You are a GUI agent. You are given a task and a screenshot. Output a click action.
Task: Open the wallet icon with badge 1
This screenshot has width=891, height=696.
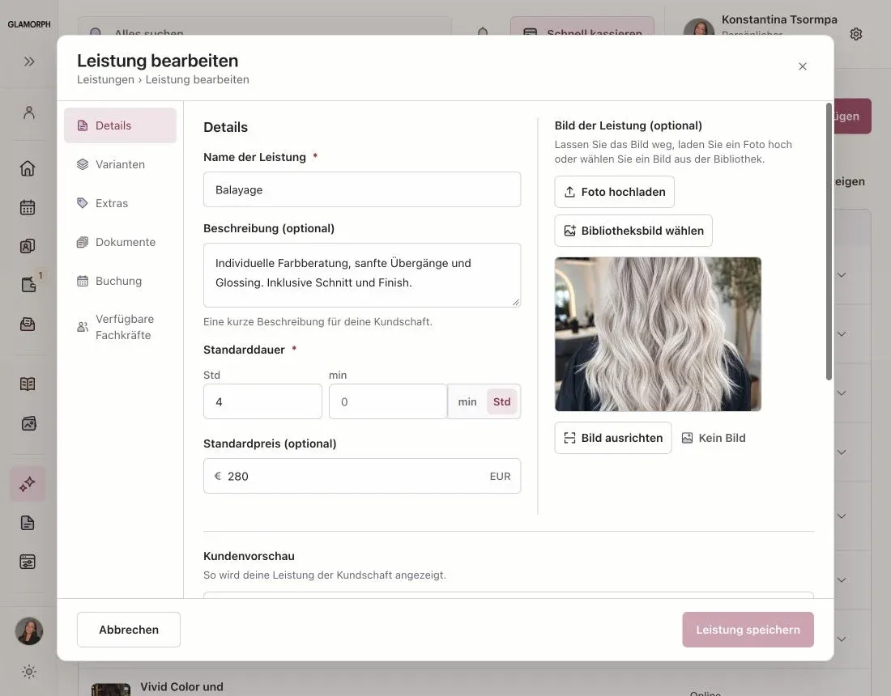[x=28, y=284]
